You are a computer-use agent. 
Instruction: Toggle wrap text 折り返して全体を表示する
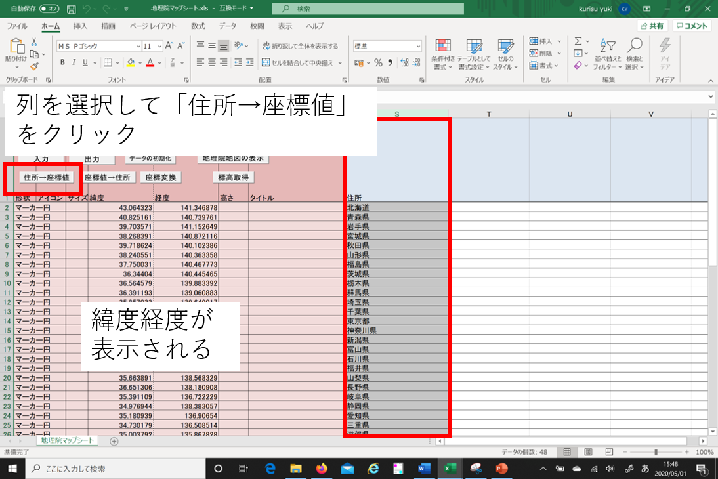pos(301,46)
